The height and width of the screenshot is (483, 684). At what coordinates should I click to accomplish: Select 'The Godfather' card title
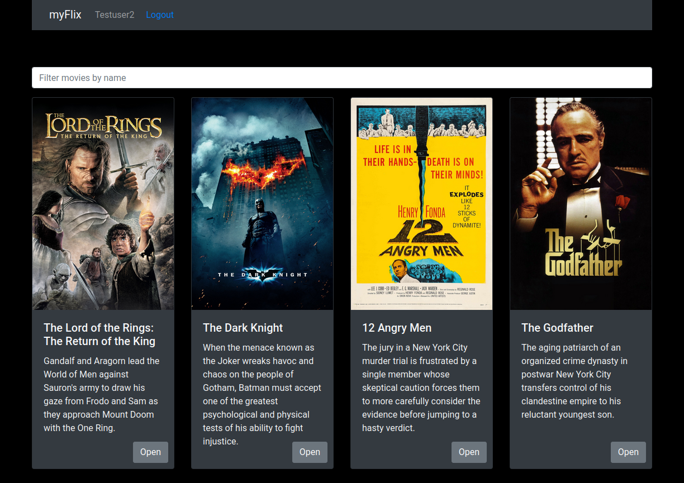coord(557,328)
